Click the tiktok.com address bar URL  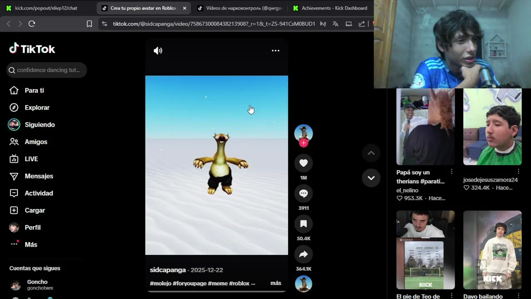click(214, 24)
